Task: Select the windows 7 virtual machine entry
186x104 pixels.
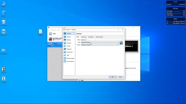Action: [55, 44]
